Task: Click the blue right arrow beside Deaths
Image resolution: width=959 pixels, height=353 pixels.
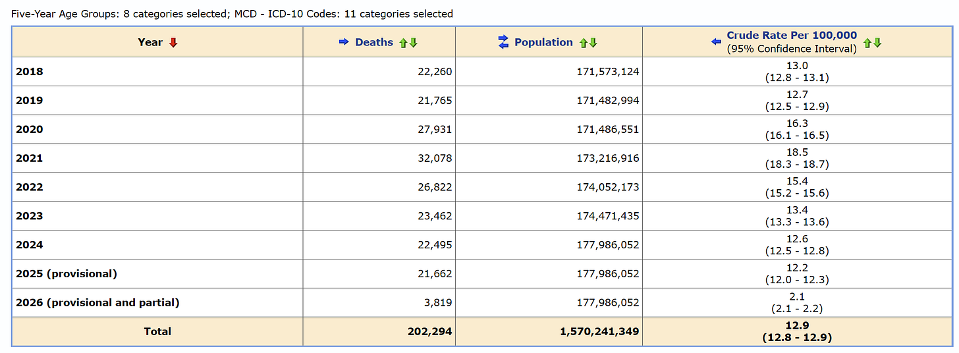Action: click(x=343, y=42)
